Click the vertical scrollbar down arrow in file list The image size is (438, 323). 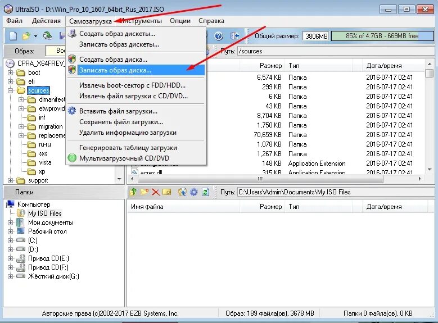pyautogui.click(x=430, y=170)
